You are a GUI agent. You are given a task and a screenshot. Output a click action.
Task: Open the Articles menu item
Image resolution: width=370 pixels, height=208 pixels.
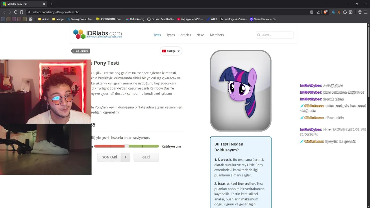186,35
